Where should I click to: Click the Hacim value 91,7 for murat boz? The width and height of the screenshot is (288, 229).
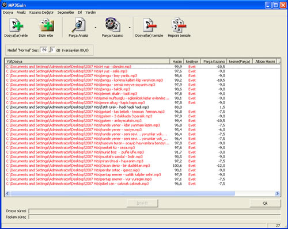178,152
